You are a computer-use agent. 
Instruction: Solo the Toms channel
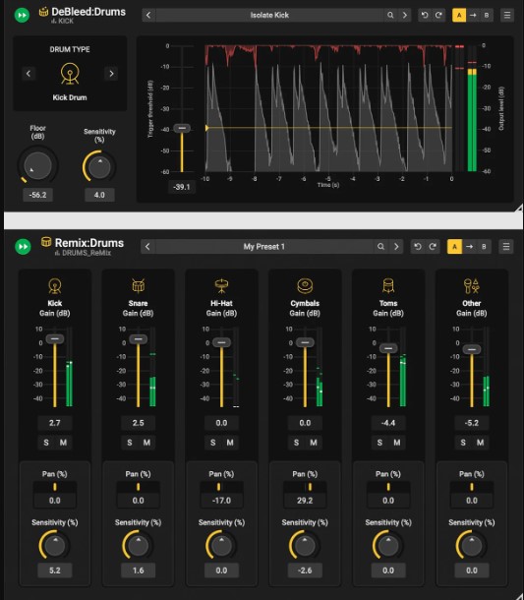(x=379, y=443)
